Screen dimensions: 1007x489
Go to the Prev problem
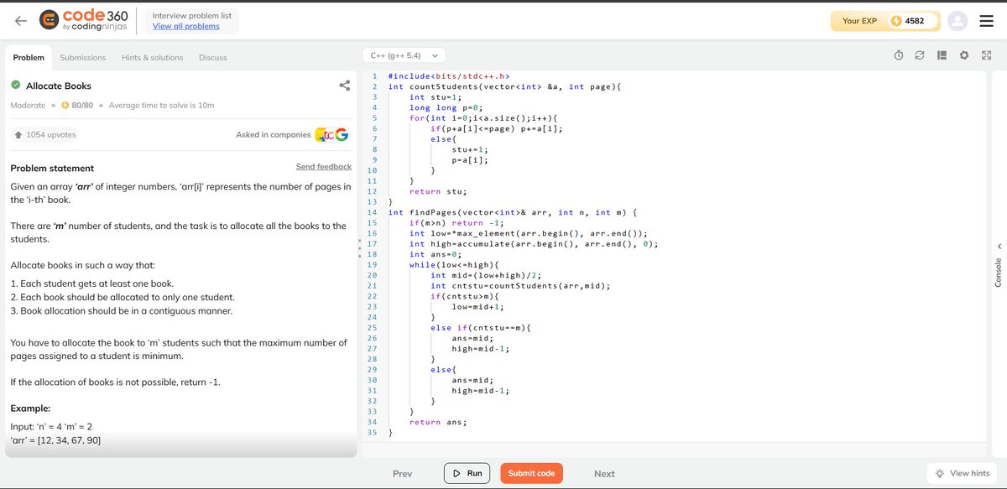[403, 474]
